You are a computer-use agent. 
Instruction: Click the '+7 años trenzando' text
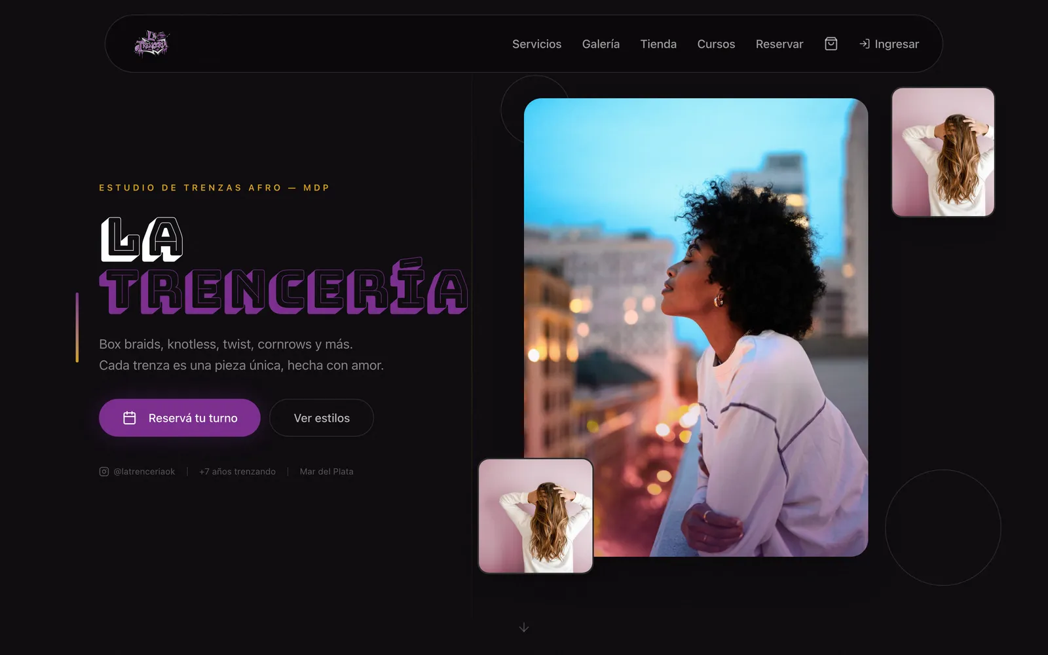coord(237,472)
